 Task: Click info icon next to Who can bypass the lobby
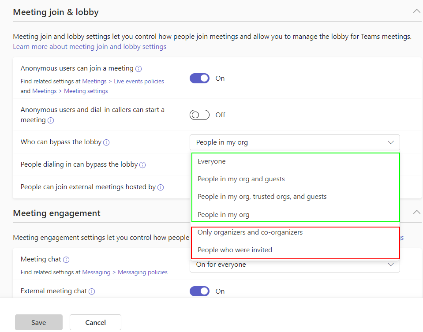tap(106, 142)
